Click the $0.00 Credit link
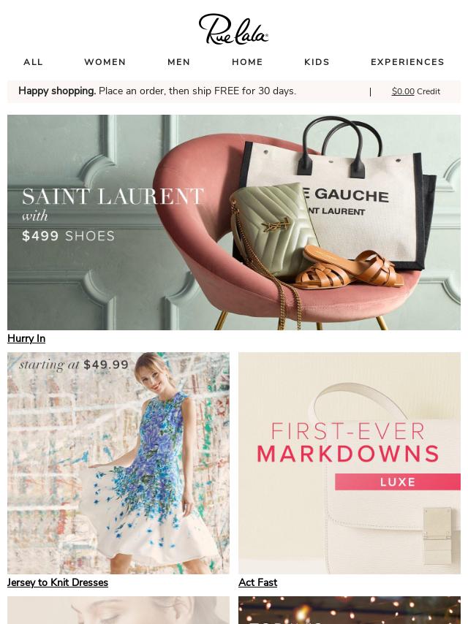 click(x=416, y=91)
